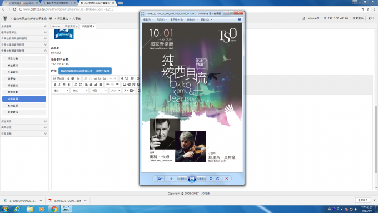Open the zoom magnifier dropdown in viewer

[x=161, y=179]
